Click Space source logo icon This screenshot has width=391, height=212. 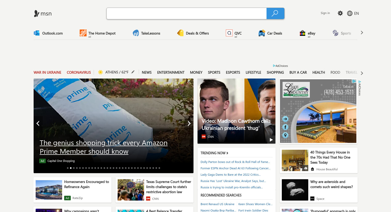(x=312, y=199)
